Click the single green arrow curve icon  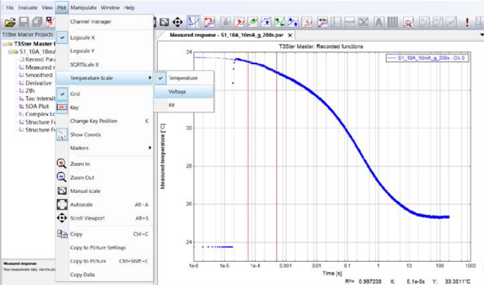pyautogui.click(x=252, y=22)
